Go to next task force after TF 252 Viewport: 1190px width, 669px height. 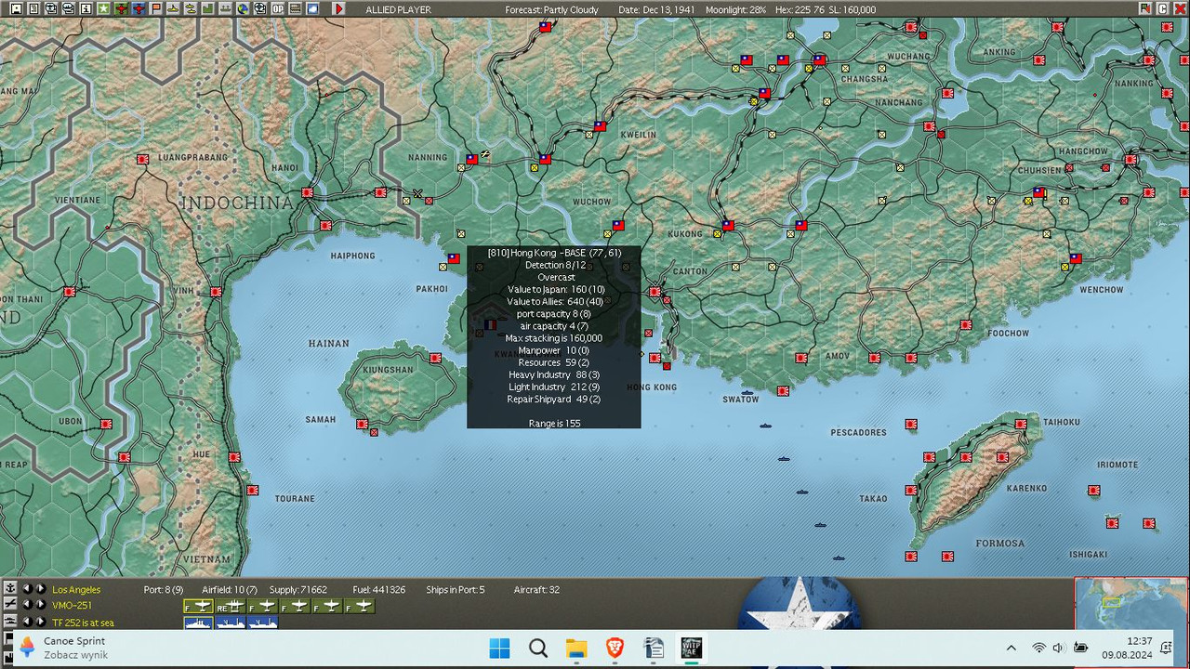(x=41, y=622)
